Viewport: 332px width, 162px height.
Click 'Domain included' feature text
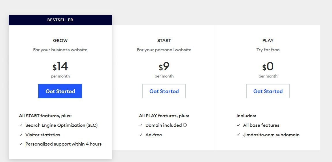[x=163, y=125]
